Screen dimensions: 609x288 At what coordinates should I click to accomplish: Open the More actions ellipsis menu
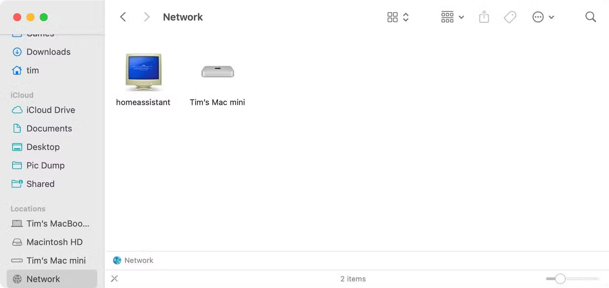pyautogui.click(x=543, y=17)
